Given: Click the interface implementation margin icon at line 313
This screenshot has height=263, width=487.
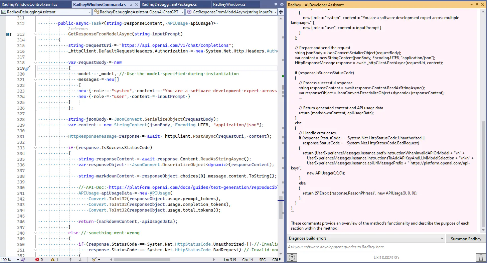Looking at the screenshot, I should 9,34.
